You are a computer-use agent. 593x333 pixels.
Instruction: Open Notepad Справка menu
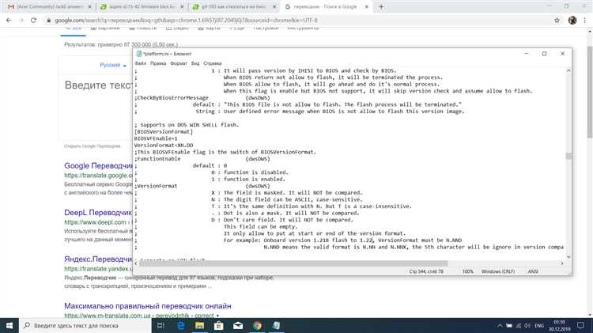pyautogui.click(x=212, y=63)
